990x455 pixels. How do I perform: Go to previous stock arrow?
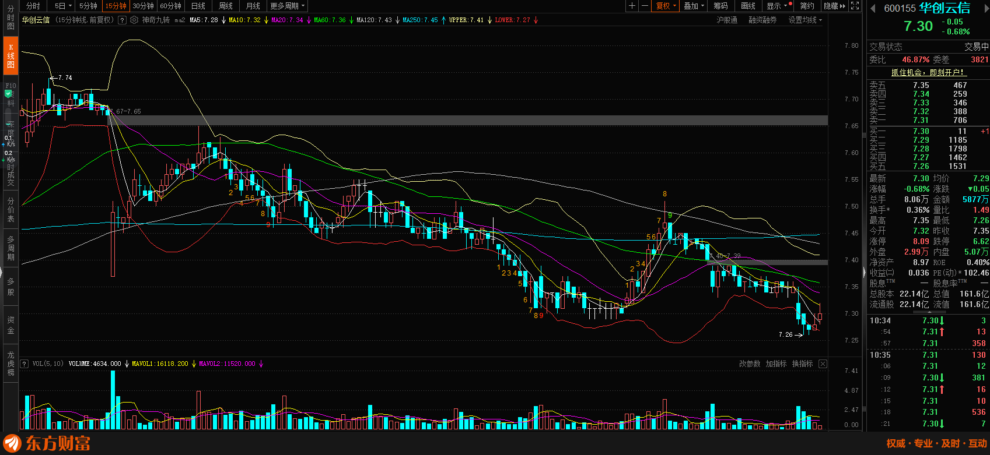tap(873, 8)
